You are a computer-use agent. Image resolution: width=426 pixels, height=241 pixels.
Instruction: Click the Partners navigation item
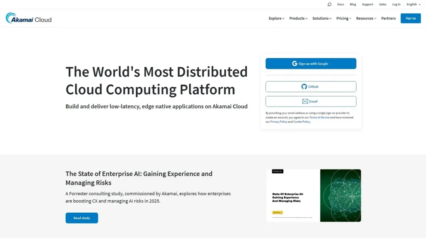pyautogui.click(x=388, y=18)
